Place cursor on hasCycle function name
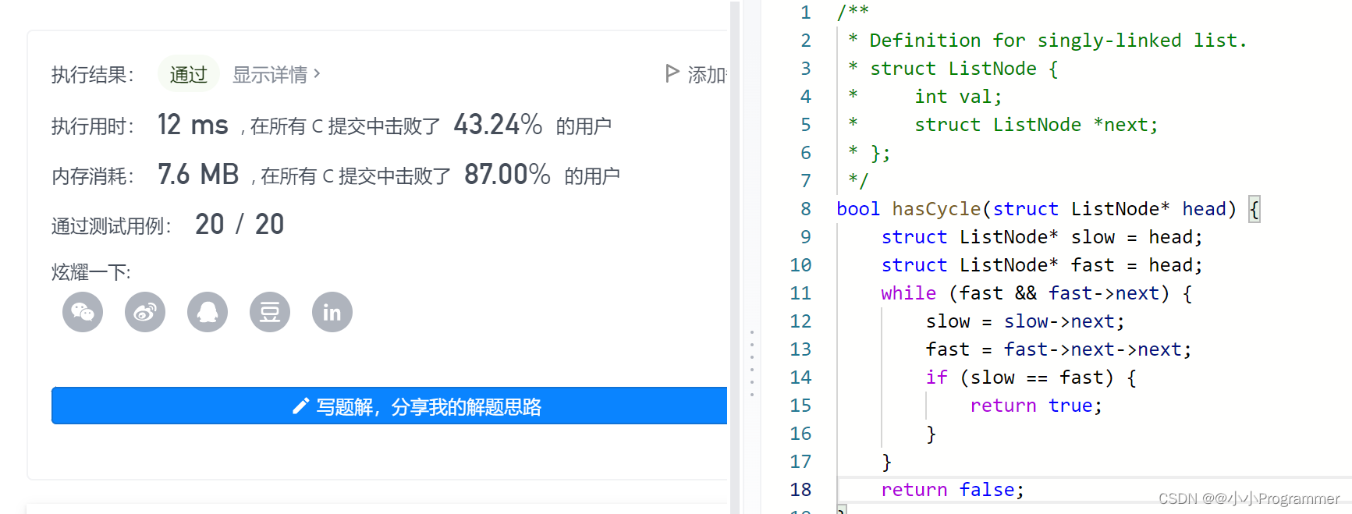 tap(936, 209)
